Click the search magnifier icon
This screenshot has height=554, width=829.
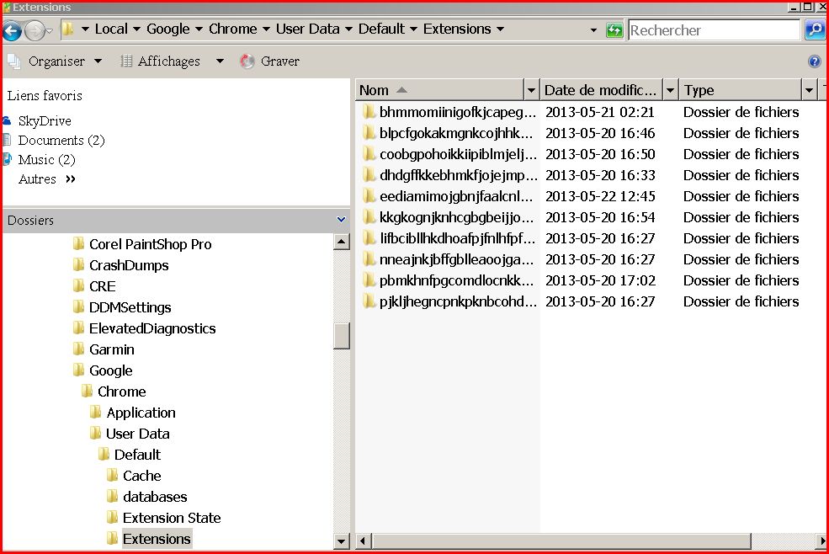click(814, 30)
